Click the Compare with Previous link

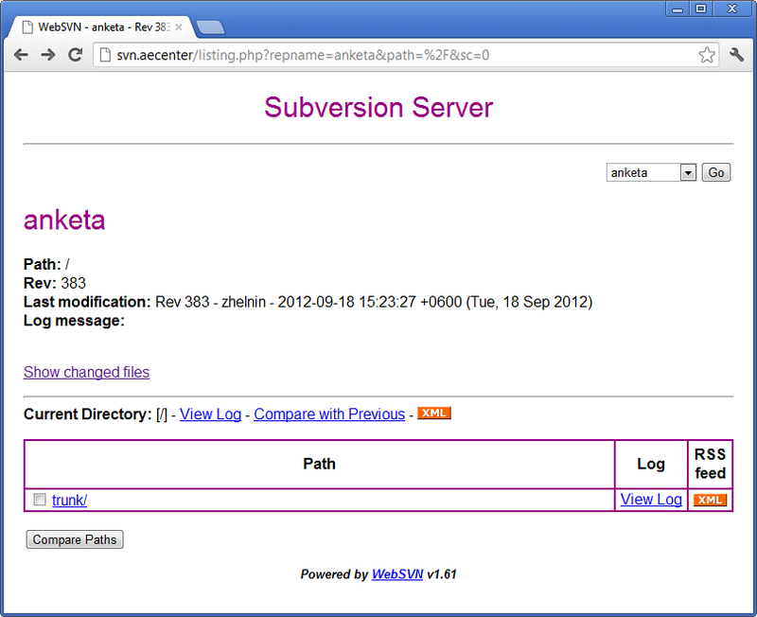point(329,414)
